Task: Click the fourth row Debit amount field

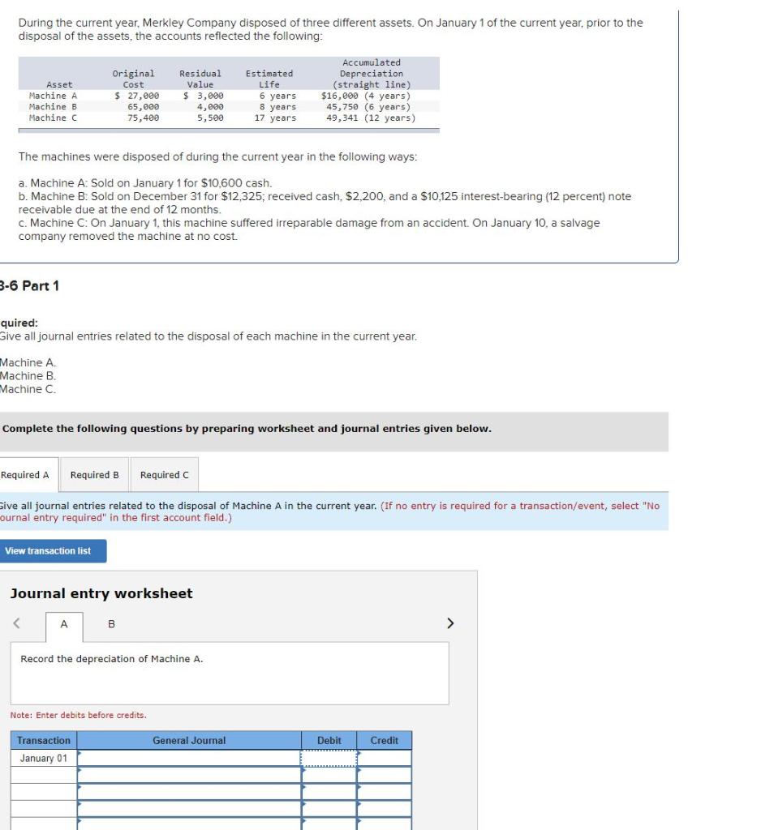Action: point(329,809)
